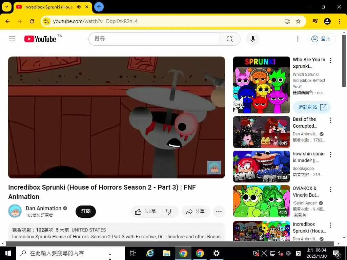The width and height of the screenshot is (347, 260).
Task: Open the Dan Animation channel avatar
Action: (x=15, y=211)
